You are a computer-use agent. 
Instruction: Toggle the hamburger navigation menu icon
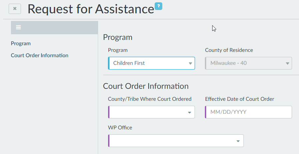click(19, 28)
